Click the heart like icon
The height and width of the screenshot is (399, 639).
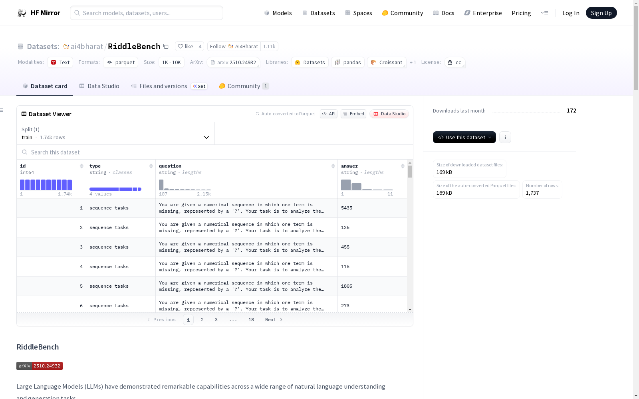[181, 46]
